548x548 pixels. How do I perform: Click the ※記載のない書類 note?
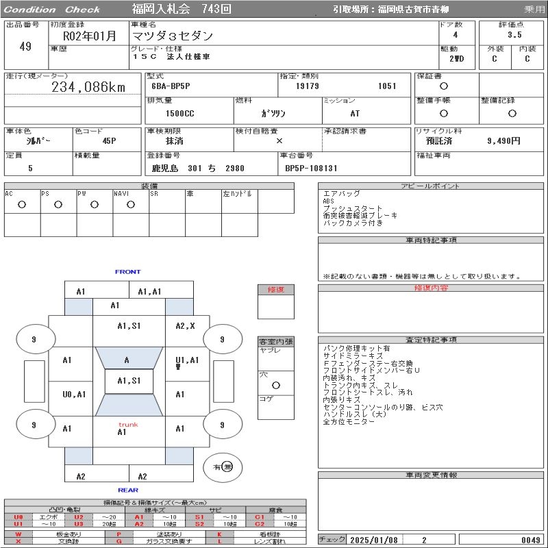point(422,277)
